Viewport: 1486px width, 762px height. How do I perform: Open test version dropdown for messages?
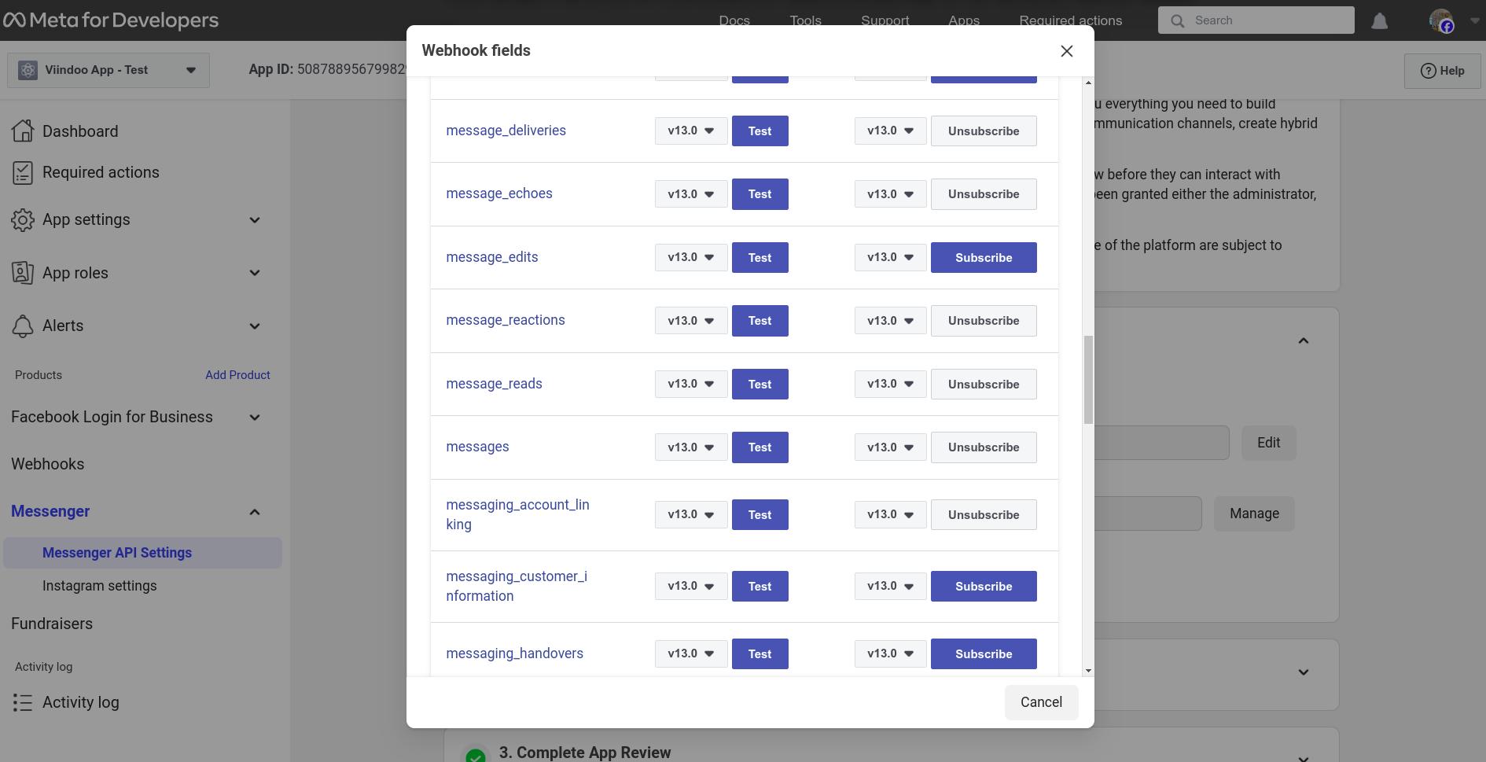point(691,447)
